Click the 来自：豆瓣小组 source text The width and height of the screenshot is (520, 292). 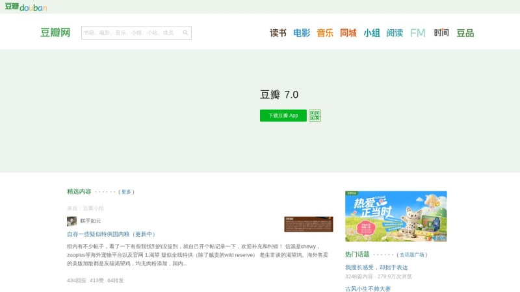[x=85, y=208]
